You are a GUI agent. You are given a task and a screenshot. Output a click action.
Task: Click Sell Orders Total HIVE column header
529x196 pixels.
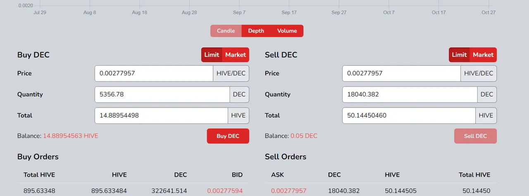(474, 175)
